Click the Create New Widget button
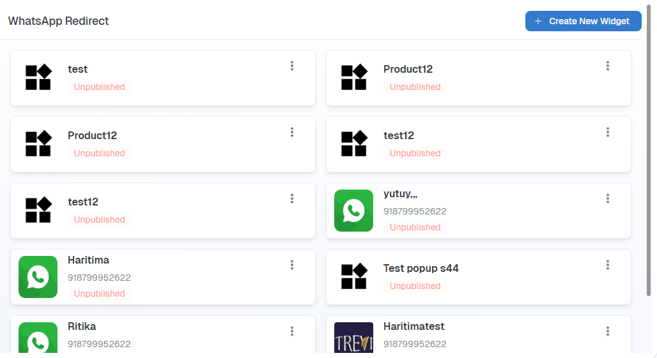The image size is (657, 358). (x=584, y=21)
